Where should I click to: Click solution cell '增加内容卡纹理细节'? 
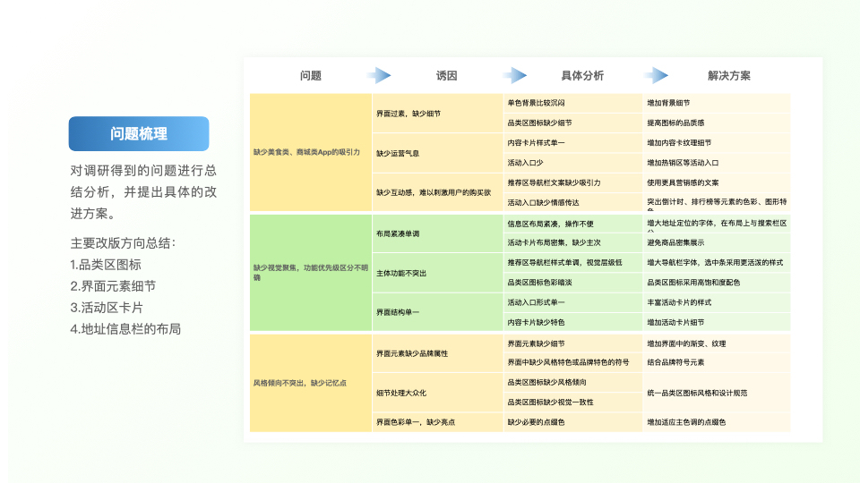click(717, 143)
